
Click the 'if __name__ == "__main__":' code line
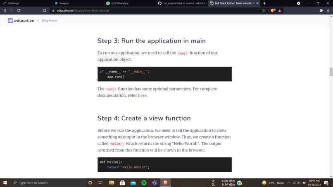[x=124, y=71]
